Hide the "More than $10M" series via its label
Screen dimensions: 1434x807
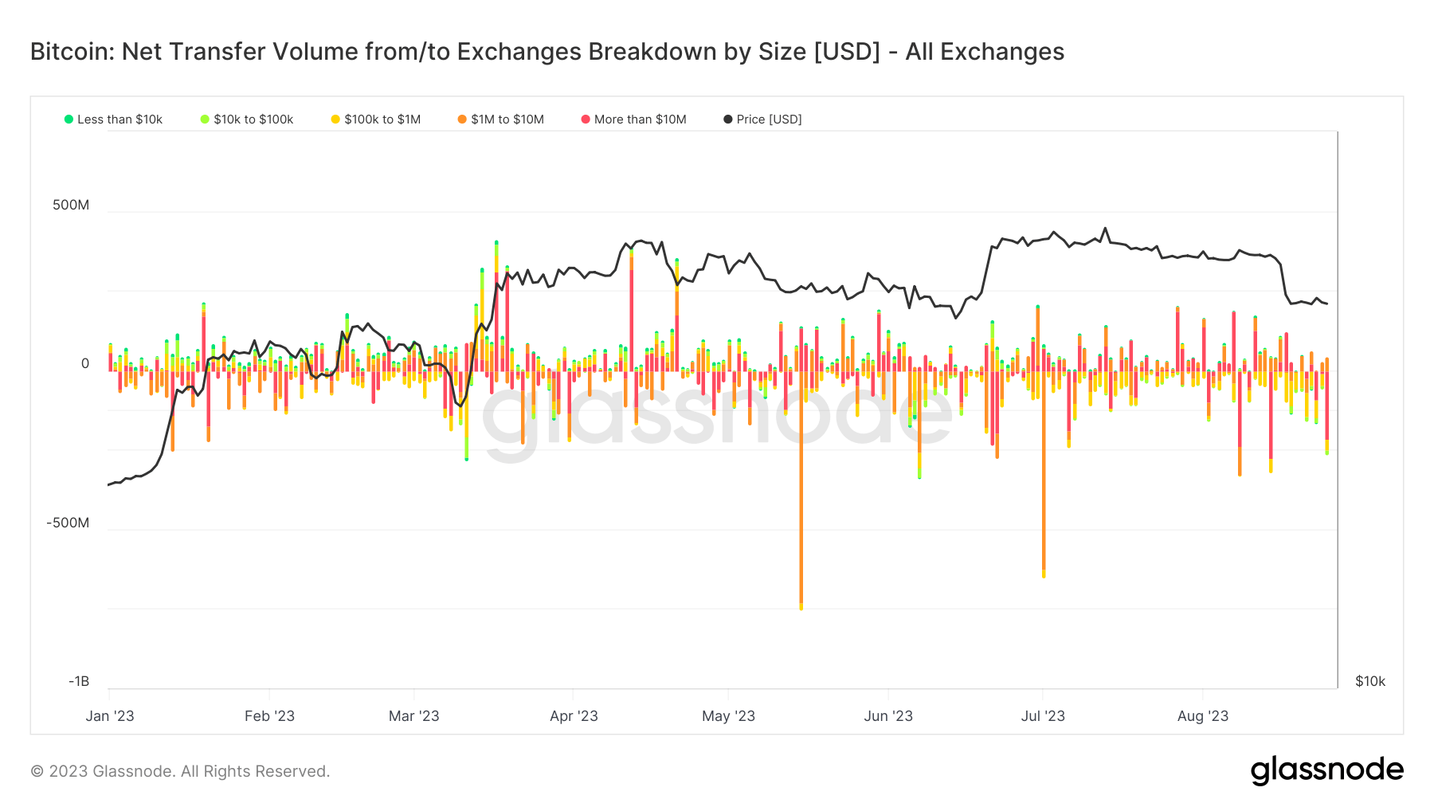[x=640, y=119]
